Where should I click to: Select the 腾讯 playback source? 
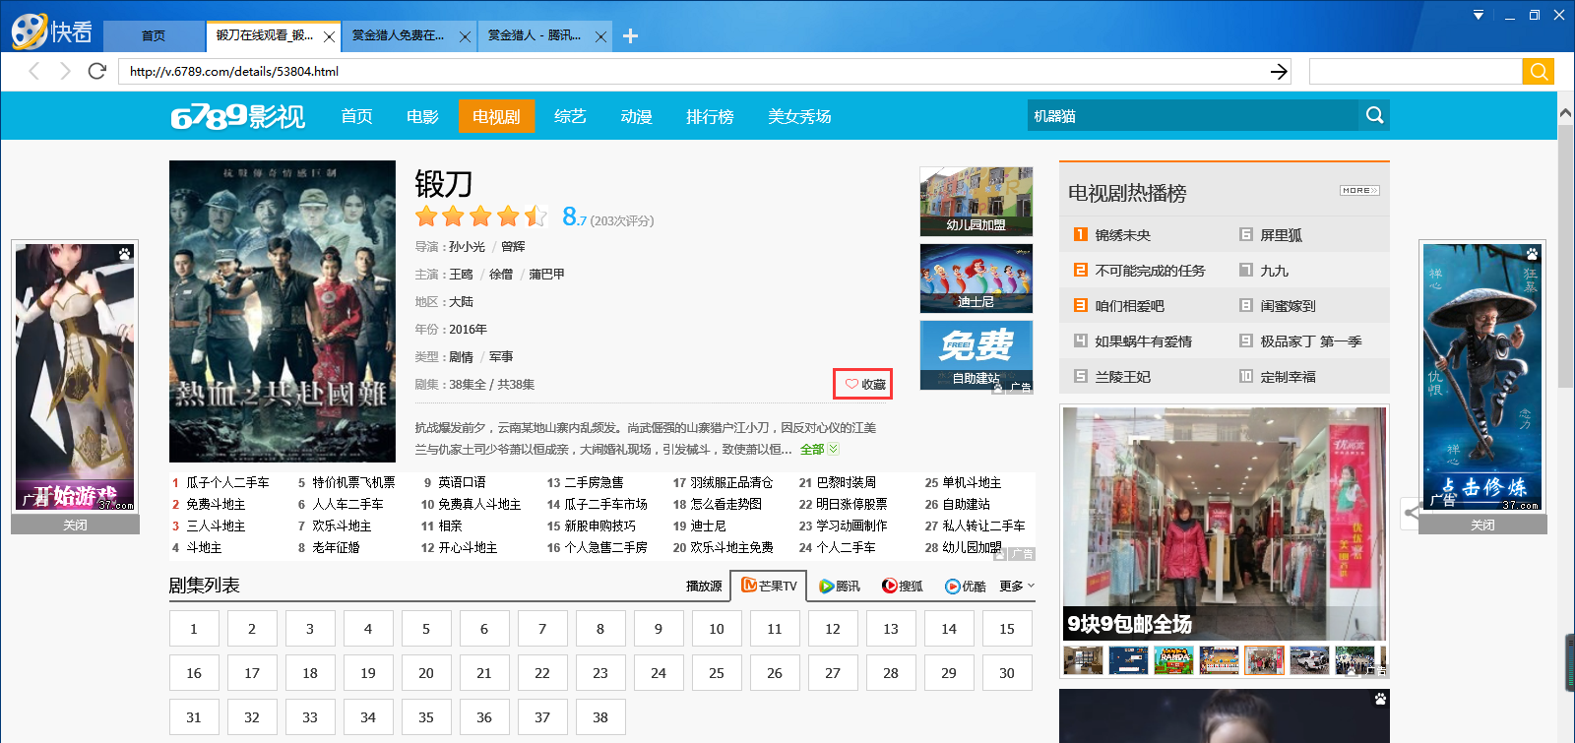click(x=840, y=586)
